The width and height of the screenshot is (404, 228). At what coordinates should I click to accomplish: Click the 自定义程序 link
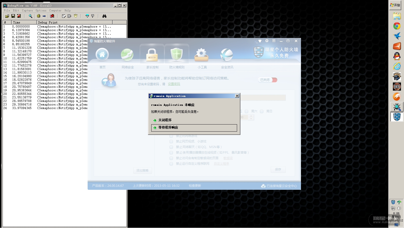(221, 164)
